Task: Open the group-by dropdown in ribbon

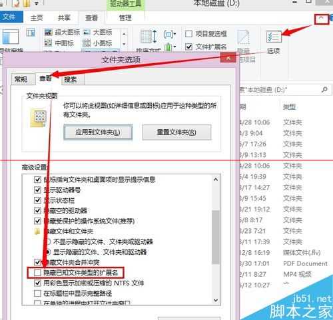Action: (170, 34)
